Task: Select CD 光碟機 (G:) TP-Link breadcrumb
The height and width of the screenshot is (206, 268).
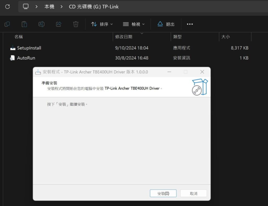Action: 94,7
